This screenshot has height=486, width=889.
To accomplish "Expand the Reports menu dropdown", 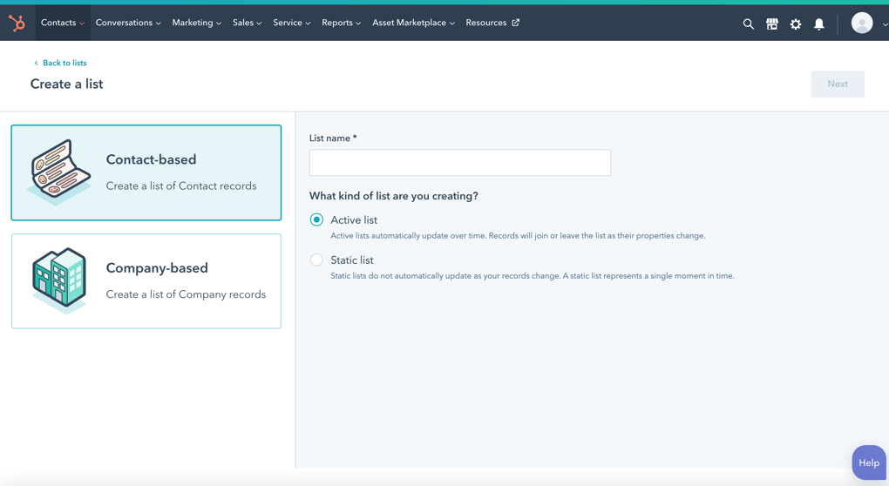I will point(341,24).
